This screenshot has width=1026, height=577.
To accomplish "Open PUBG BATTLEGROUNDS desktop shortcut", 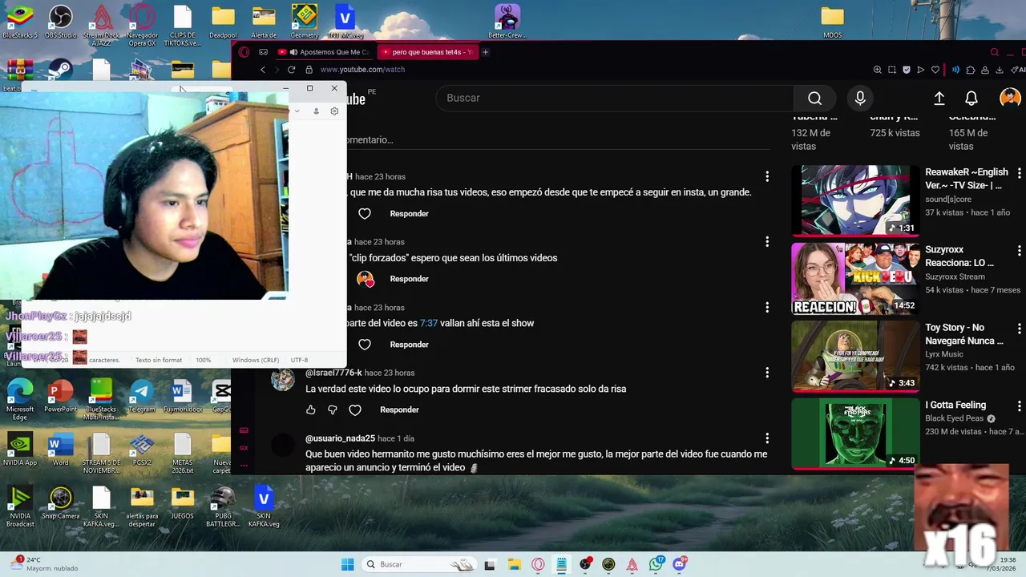I will pos(223,506).
